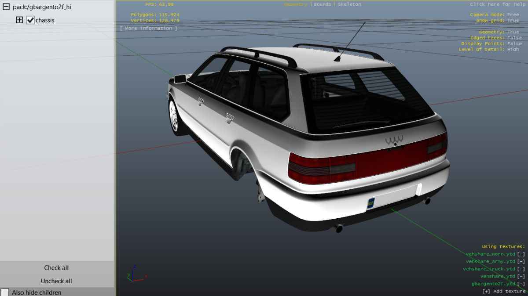528x296 pixels.
Task: Remove vehshare_army.ytd using its [-] icon
Action: pyautogui.click(x=521, y=262)
